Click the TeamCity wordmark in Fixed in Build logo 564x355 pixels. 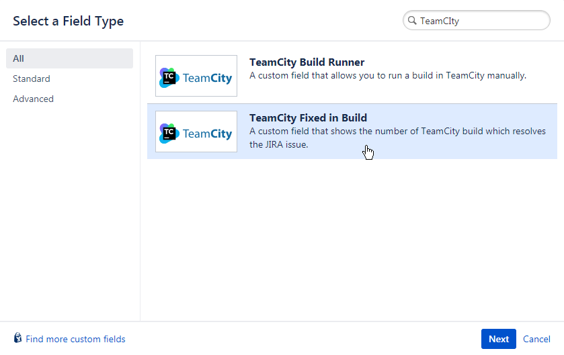pos(207,134)
